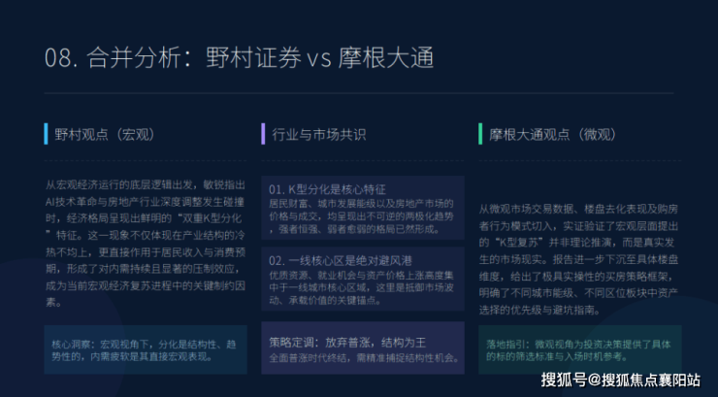The width and height of the screenshot is (718, 397).
Task: Click the text 策略定调：放弃普涨，结构为王
Action: tap(347, 342)
